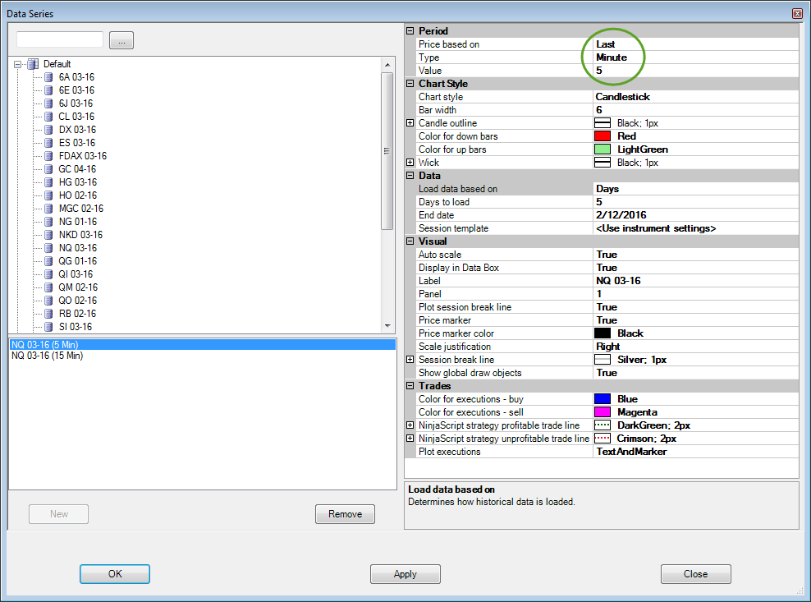This screenshot has width=811, height=602.
Task: Select the 6E 03-16 instrument icon
Action: pyautogui.click(x=48, y=90)
